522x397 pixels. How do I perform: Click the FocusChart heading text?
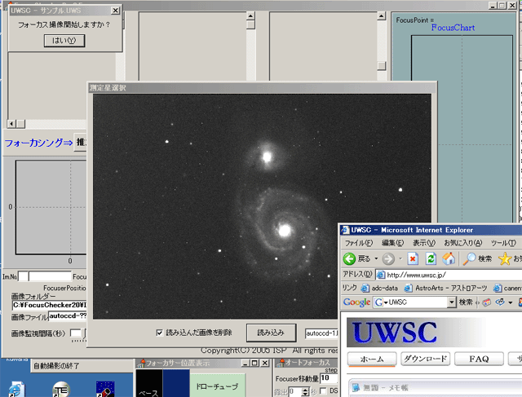453,28
